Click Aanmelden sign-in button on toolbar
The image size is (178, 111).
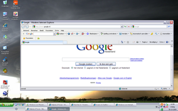point(166,34)
